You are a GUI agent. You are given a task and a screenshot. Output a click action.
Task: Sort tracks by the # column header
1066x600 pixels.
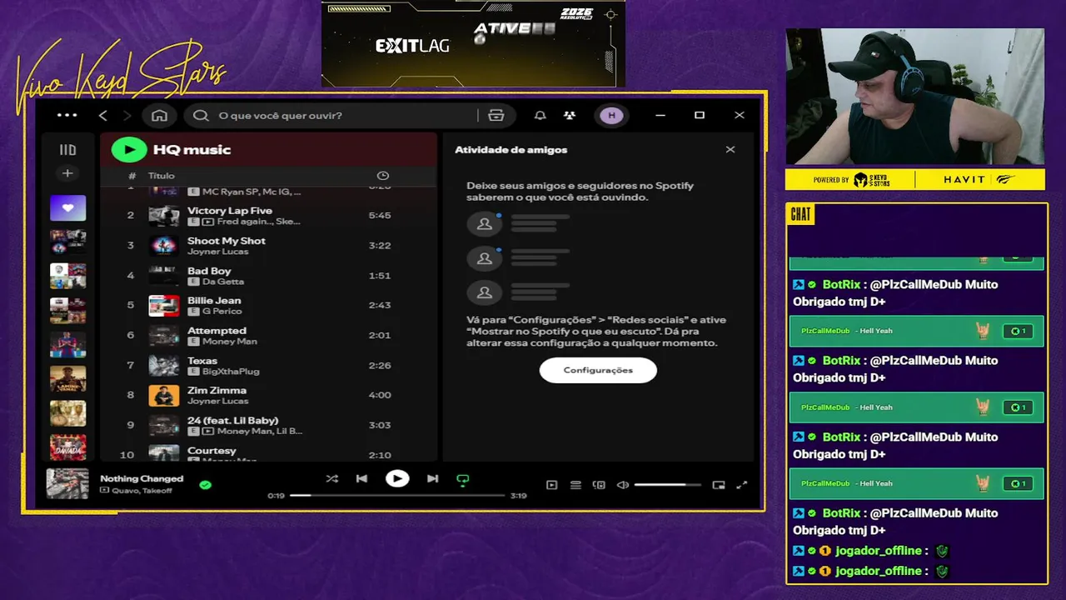pos(132,176)
